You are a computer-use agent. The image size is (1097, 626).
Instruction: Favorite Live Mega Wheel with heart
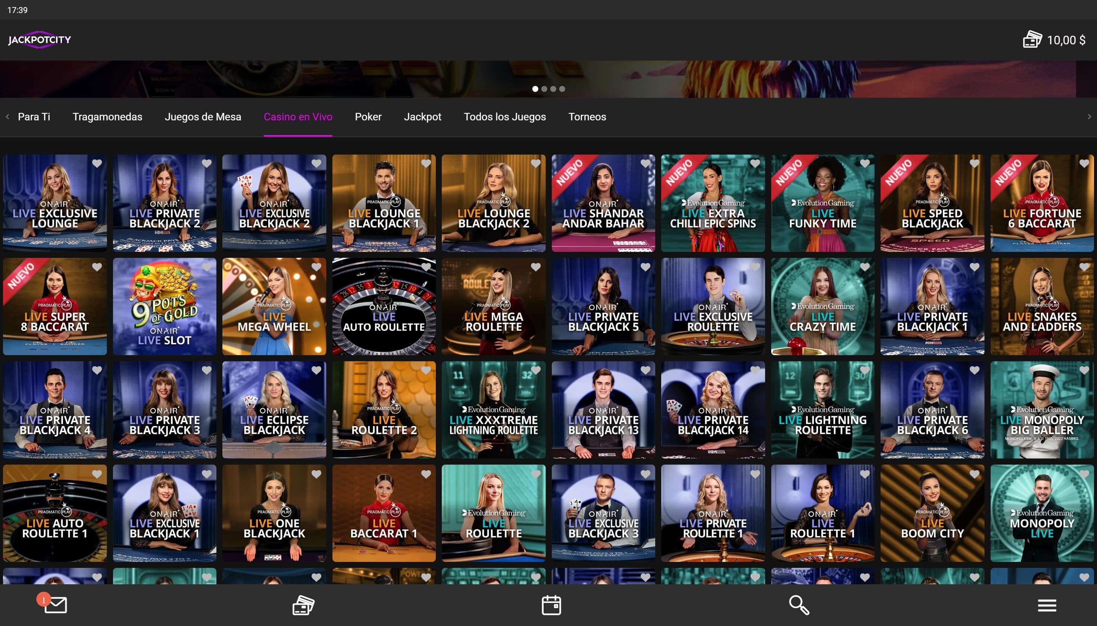pos(316,267)
